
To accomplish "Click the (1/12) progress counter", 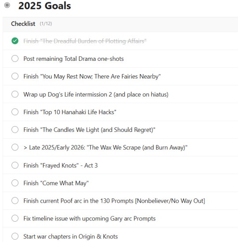I will pos(46,24).
